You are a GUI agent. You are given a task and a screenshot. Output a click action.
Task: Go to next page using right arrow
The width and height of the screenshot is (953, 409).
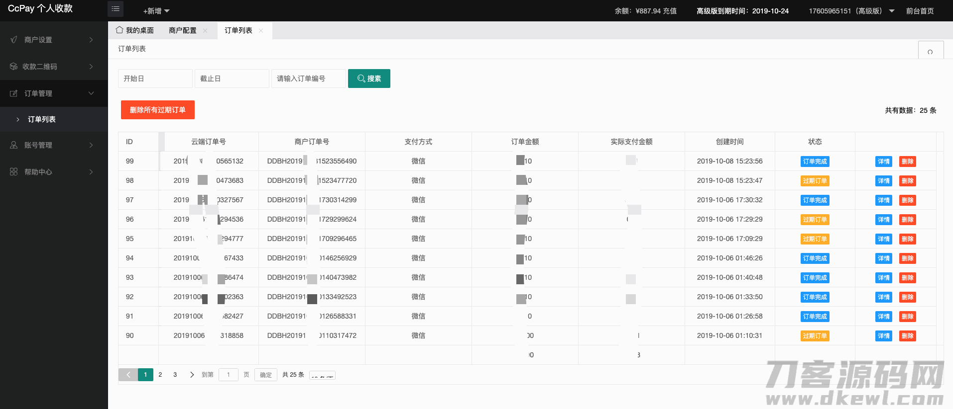(192, 375)
